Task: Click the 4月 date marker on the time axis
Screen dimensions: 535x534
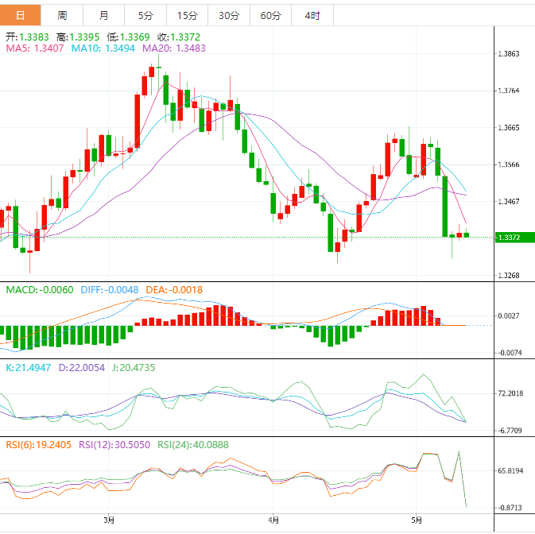Action: click(x=273, y=521)
